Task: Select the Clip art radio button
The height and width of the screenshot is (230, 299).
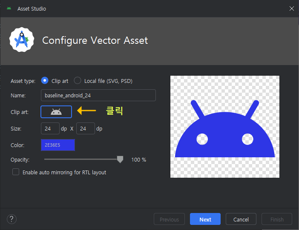Action: (45, 80)
